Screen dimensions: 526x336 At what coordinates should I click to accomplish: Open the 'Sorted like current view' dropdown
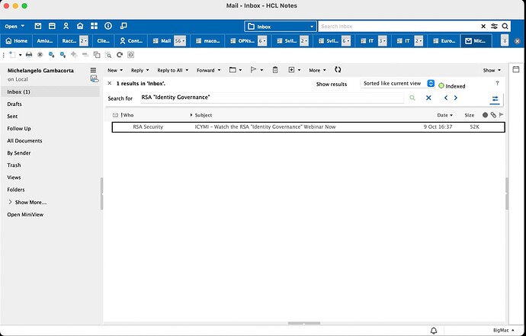coord(398,83)
